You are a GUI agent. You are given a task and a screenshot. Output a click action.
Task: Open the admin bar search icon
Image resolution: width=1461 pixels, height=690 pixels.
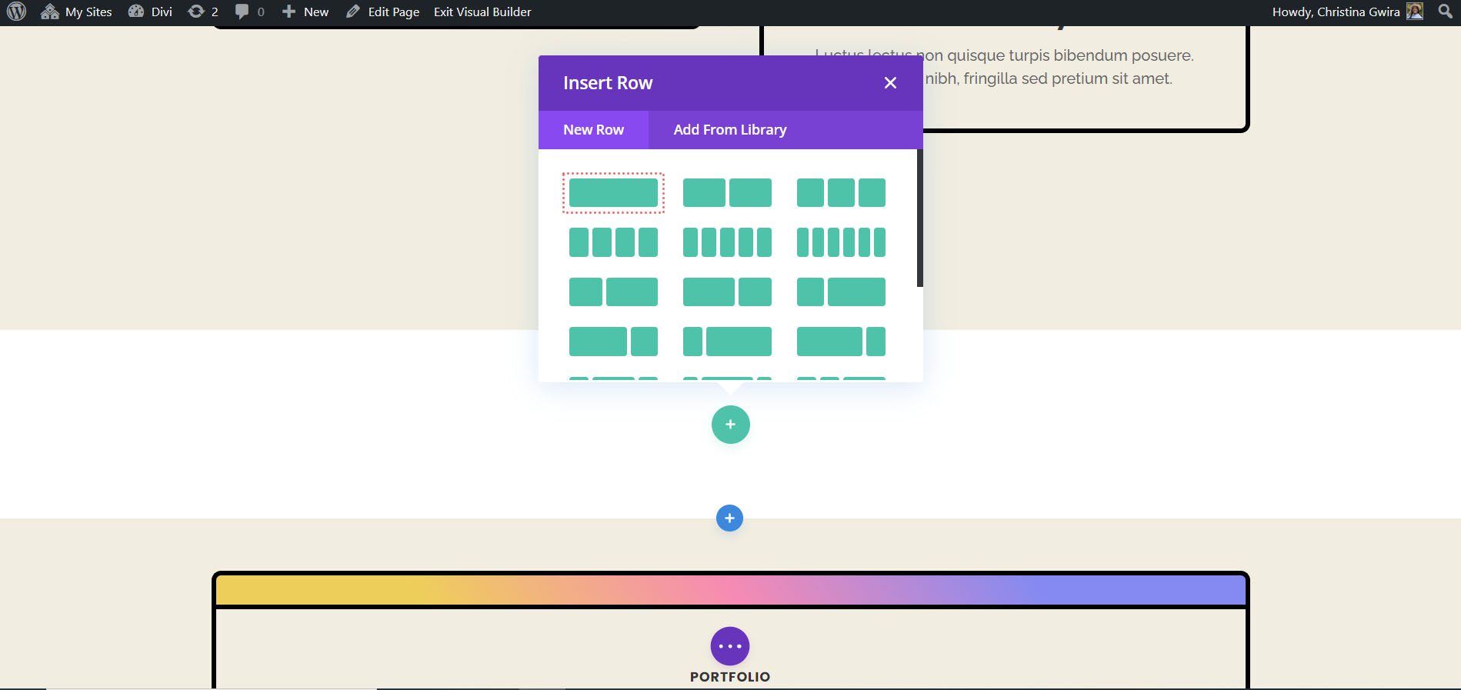point(1445,12)
